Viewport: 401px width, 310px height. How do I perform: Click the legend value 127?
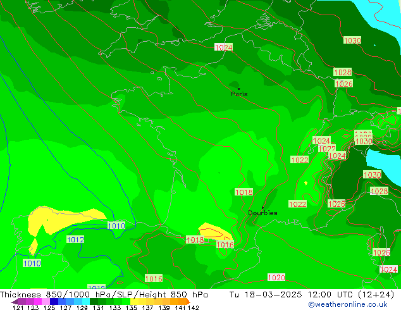[x=66, y=307]
